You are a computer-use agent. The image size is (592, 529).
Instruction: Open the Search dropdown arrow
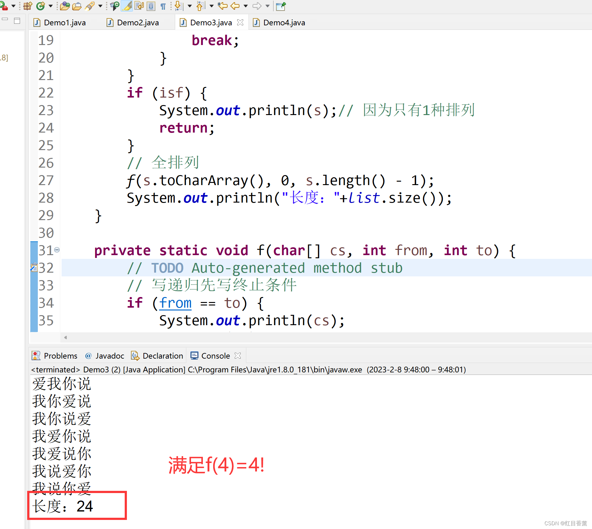[100, 6]
